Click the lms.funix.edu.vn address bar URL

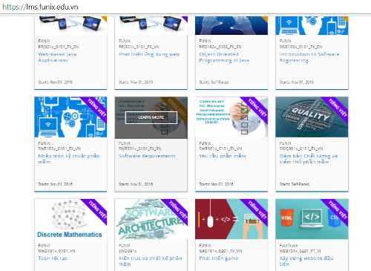[x=40, y=7]
